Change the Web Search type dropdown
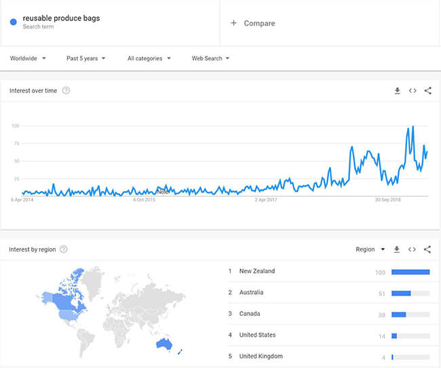Screen dimensions: 441x368 click(x=210, y=58)
